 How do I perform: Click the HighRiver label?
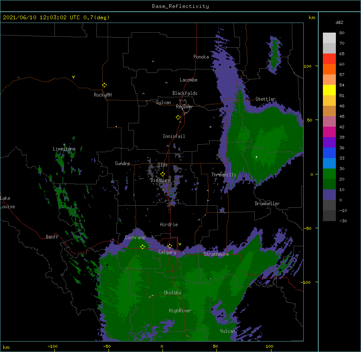click(180, 311)
